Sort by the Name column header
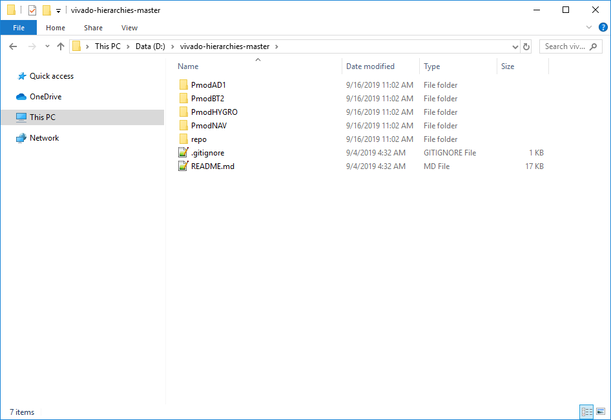611x420 pixels. pos(188,66)
